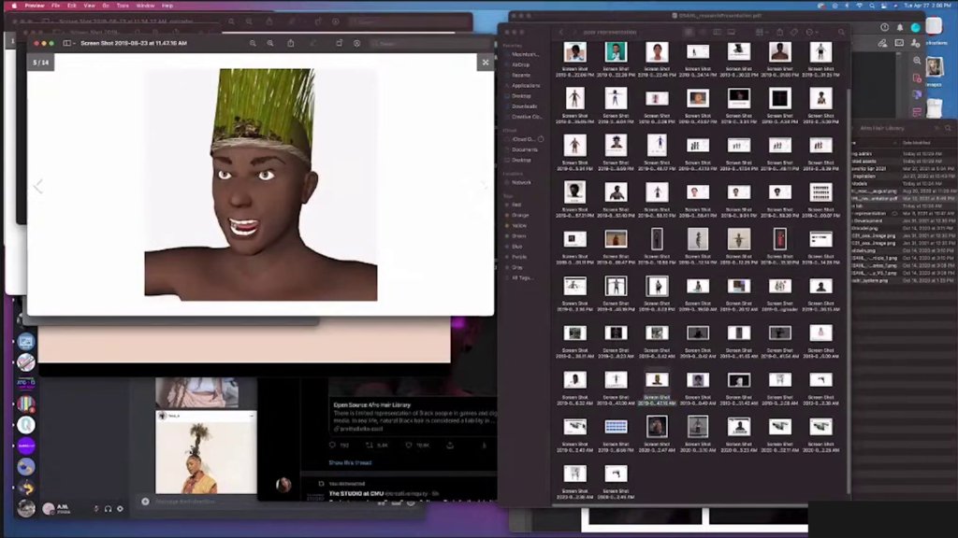
Task: Zoom in on the Preview image
Action: click(x=270, y=43)
